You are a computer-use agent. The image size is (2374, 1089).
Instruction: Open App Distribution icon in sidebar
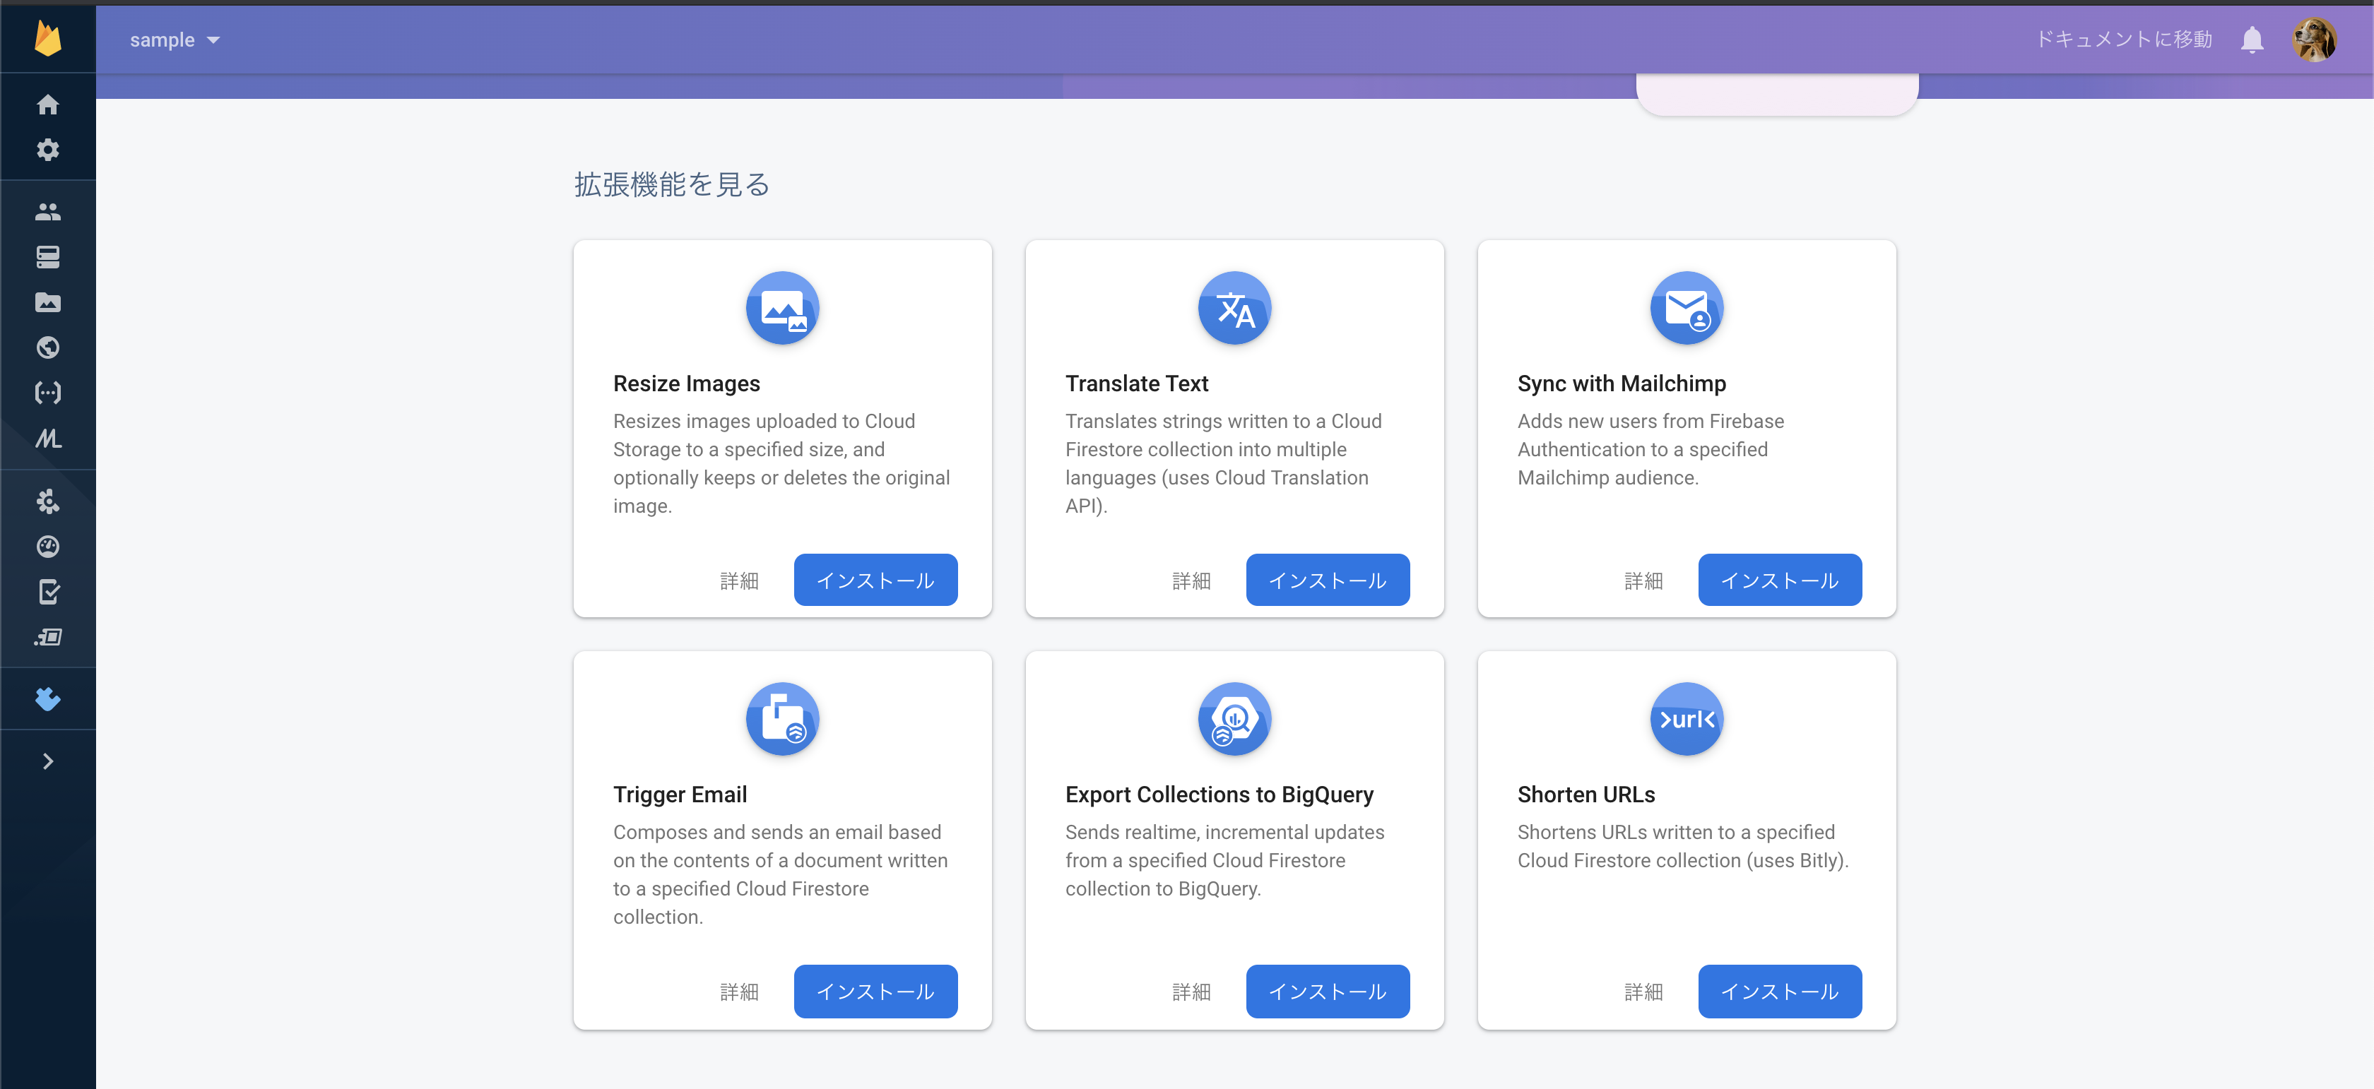48,636
